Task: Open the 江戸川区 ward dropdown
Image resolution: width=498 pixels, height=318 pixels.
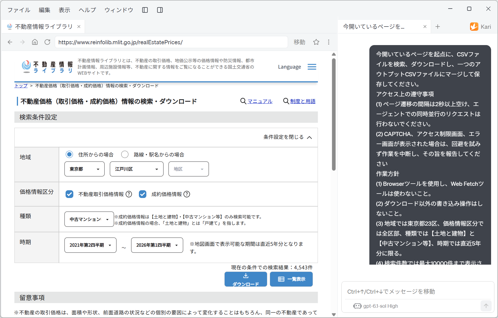Action: coord(137,169)
